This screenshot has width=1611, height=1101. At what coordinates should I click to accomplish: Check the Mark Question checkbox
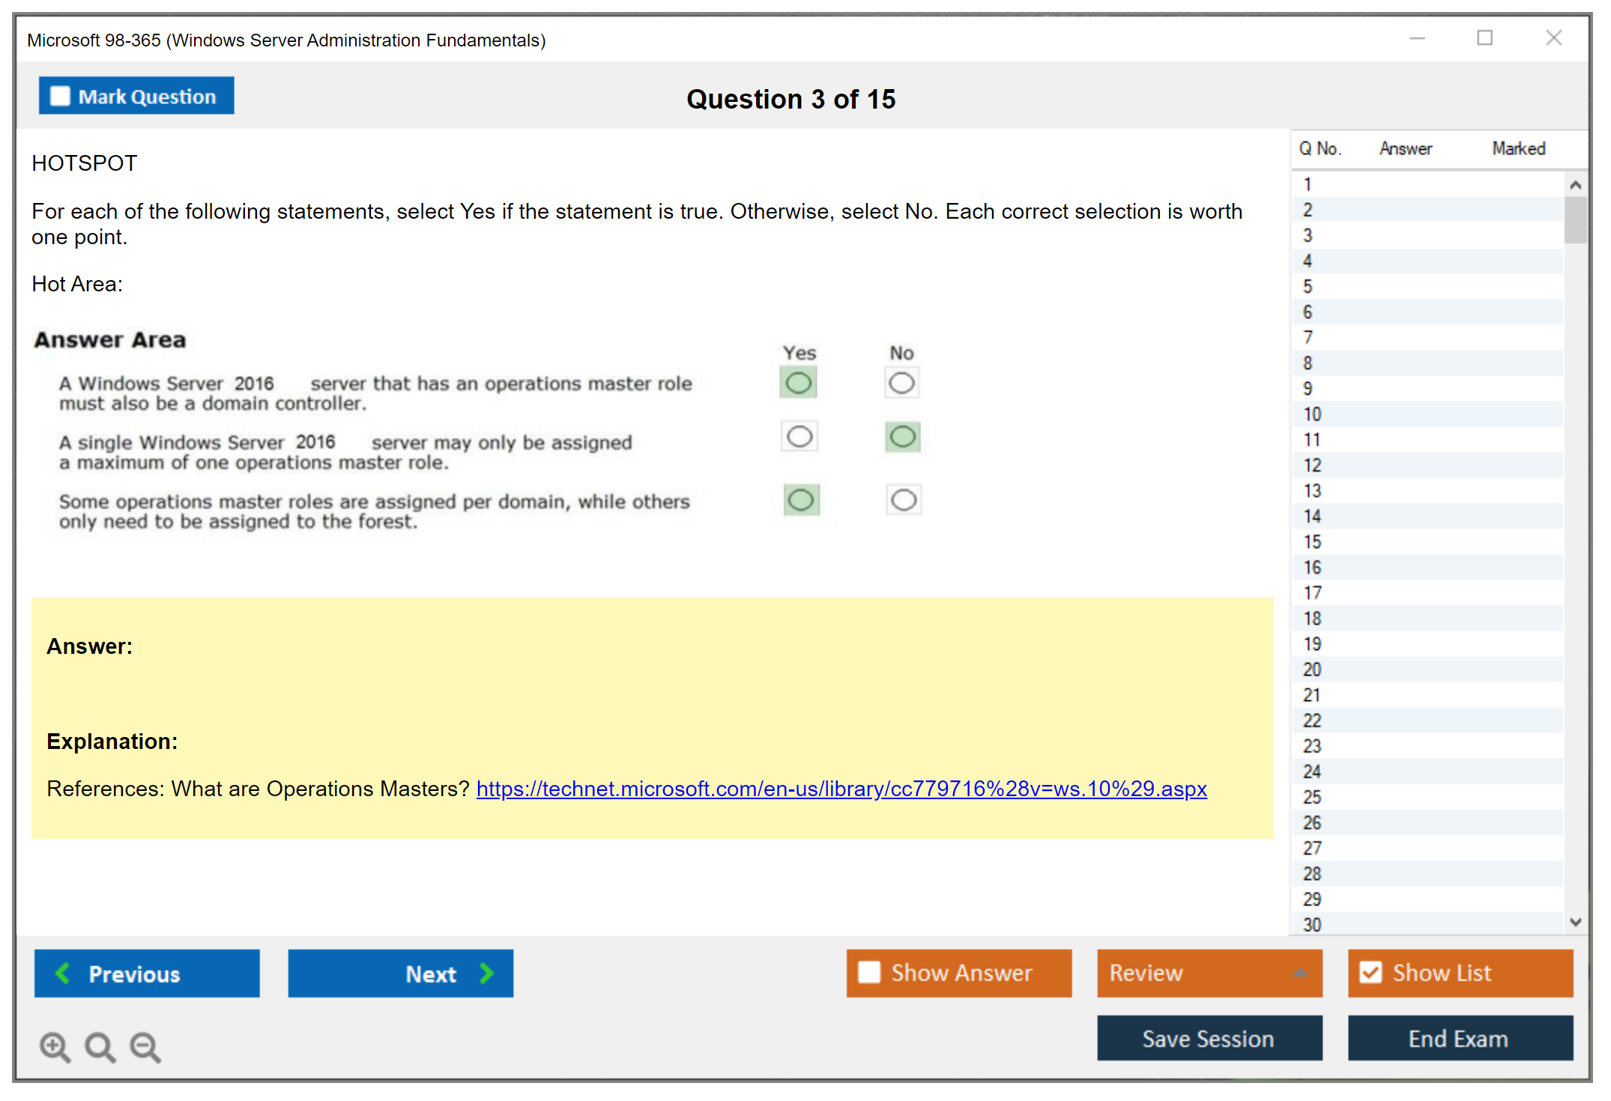(60, 97)
